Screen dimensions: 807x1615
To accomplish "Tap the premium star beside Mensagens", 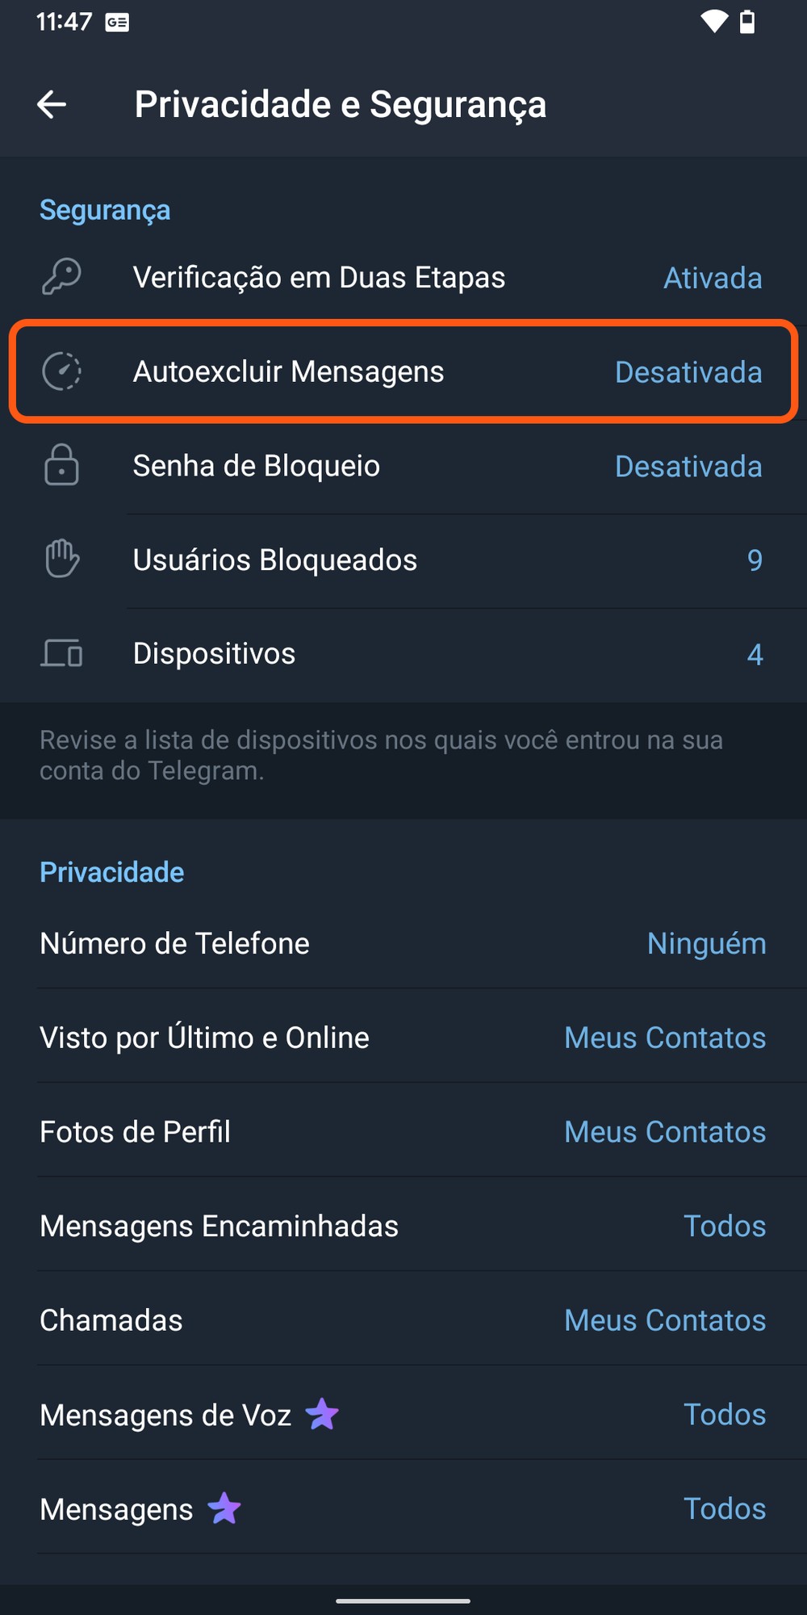I will click(224, 1508).
